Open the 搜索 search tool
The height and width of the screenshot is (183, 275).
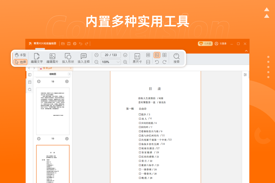(177, 58)
